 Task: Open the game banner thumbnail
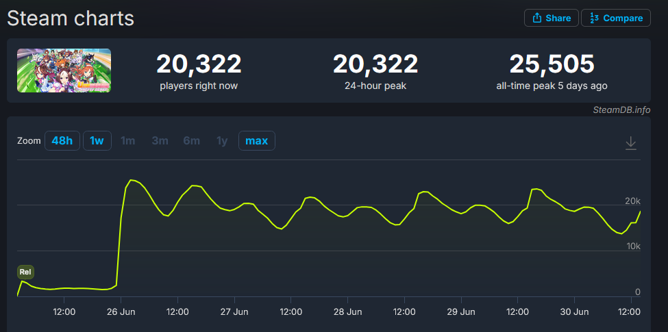pyautogui.click(x=64, y=71)
